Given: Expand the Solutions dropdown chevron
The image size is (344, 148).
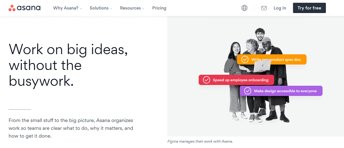Looking at the screenshot, I should point(111,9).
